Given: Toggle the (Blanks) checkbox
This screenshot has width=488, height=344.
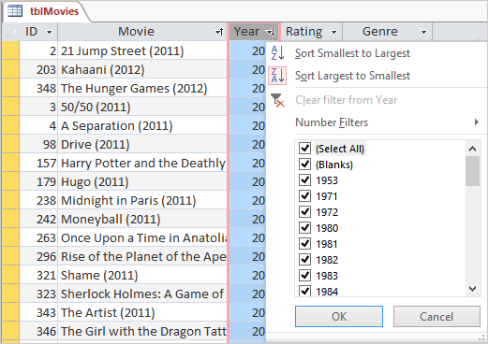Looking at the screenshot, I should click(x=304, y=165).
